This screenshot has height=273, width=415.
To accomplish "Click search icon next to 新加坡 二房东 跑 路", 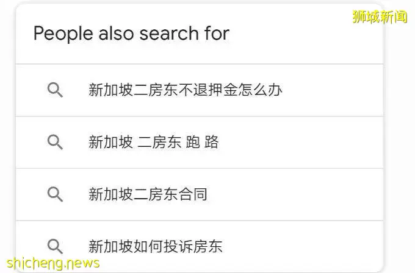I will pos(55,142).
